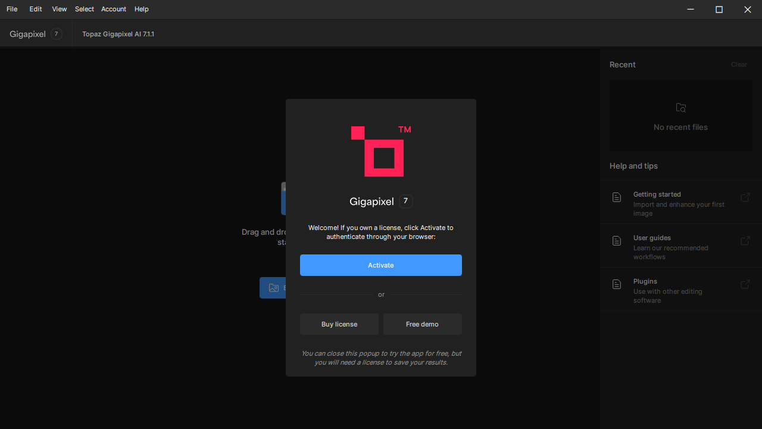This screenshot has height=429, width=762.
Task: Start the Free demo
Action: click(x=422, y=324)
